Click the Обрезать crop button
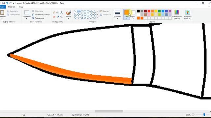211x118 pixels. (x=37, y=11)
